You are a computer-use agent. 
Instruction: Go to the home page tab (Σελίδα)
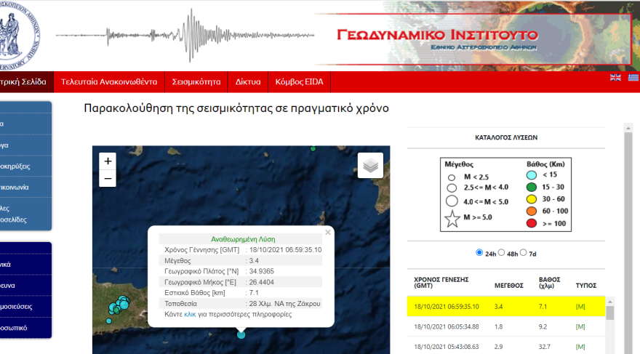point(26,82)
